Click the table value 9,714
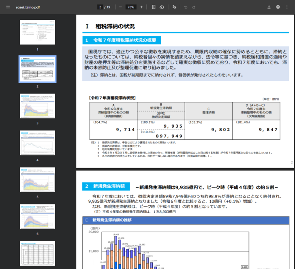The width and height of the screenshot is (295, 269). tap(125, 130)
